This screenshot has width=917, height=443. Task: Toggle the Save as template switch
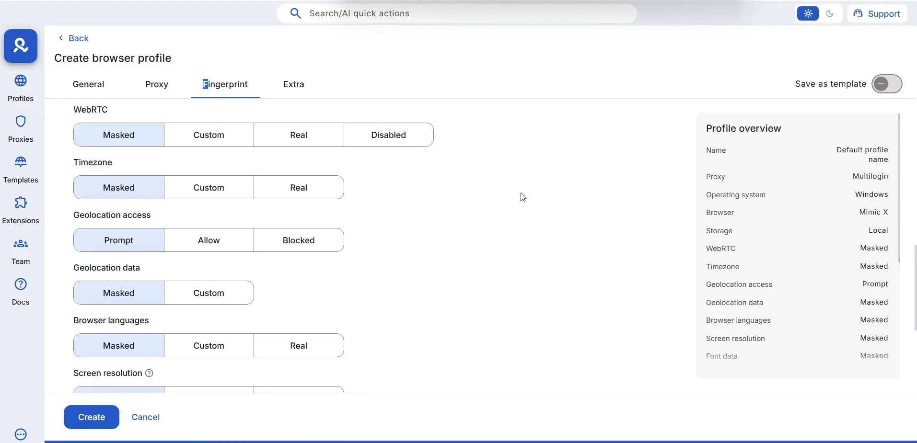pos(887,84)
